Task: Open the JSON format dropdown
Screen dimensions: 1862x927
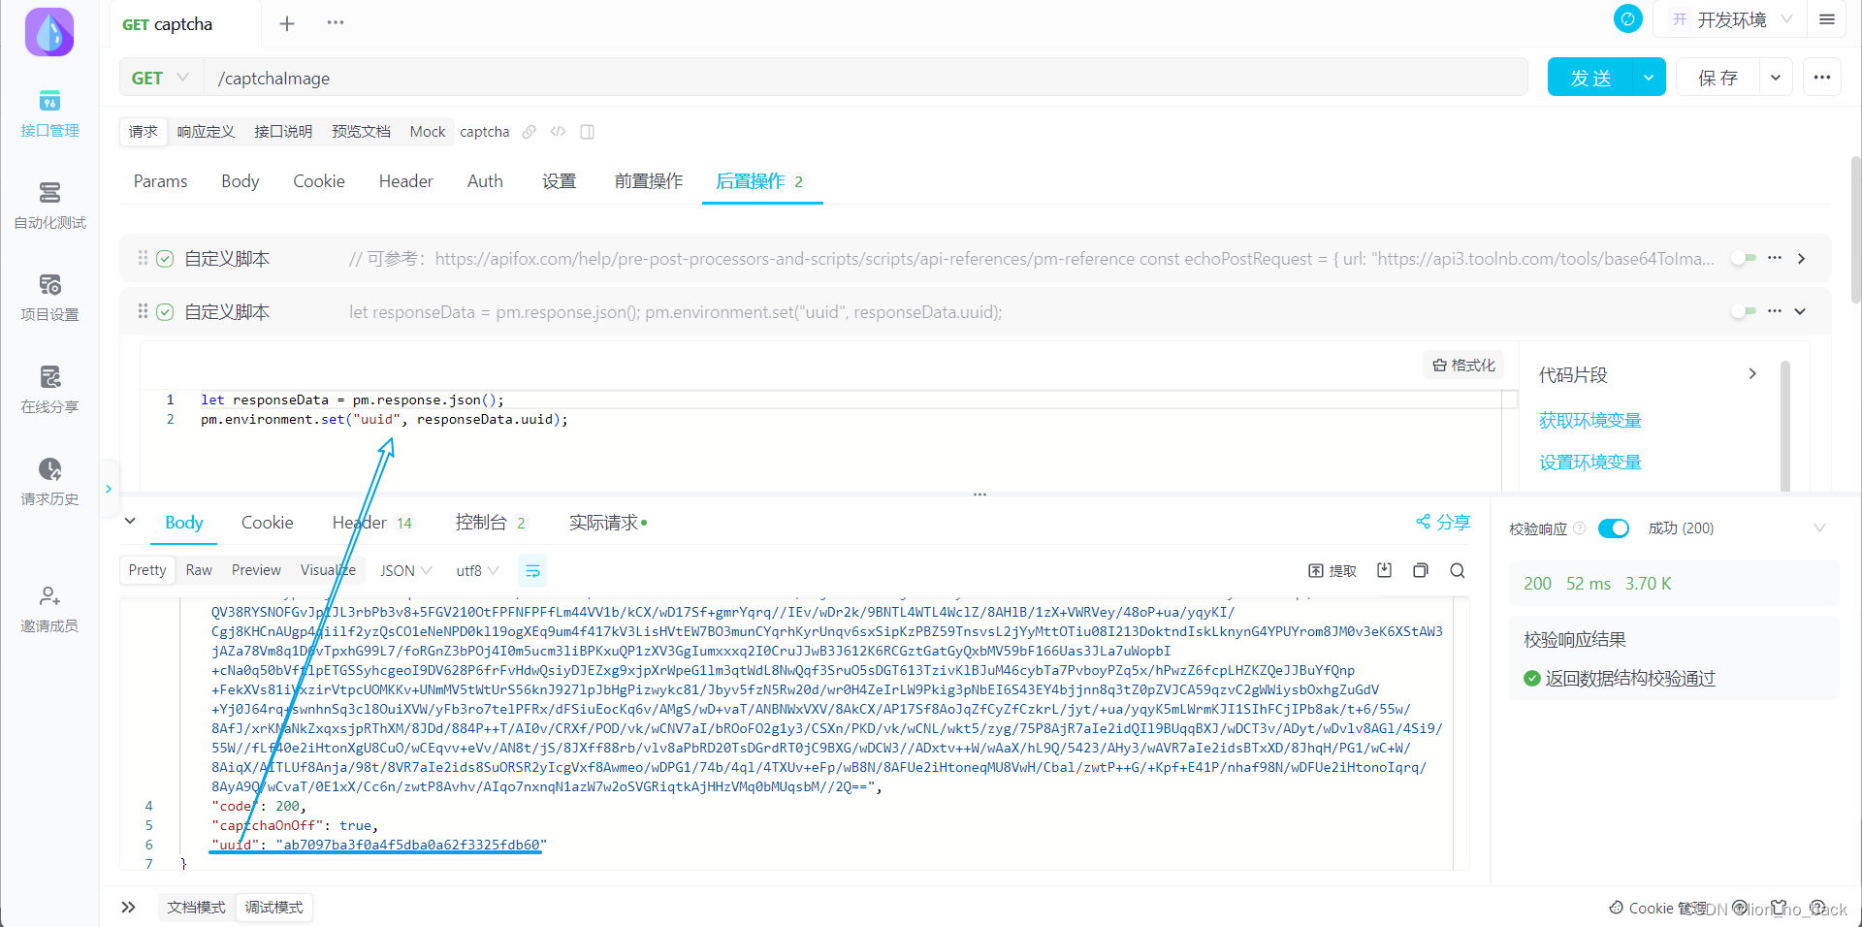Action: click(405, 571)
